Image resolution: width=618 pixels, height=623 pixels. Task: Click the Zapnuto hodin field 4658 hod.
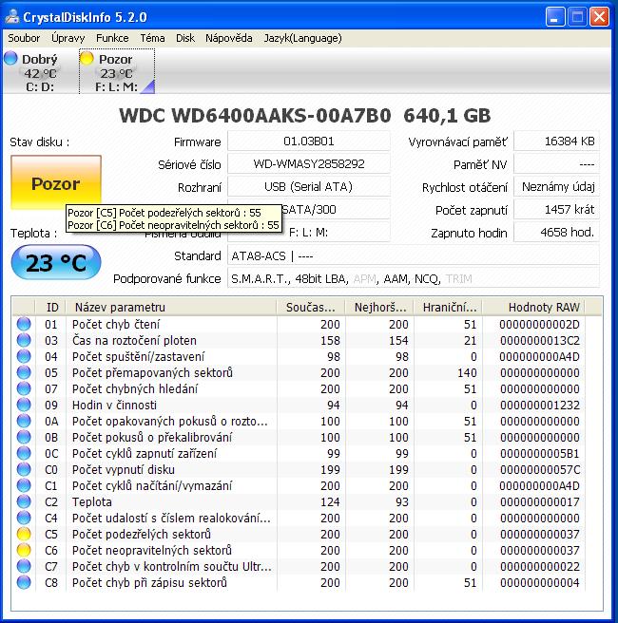click(x=556, y=232)
